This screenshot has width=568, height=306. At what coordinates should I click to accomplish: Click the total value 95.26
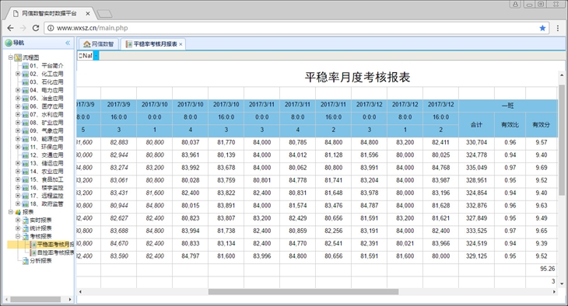(547, 269)
